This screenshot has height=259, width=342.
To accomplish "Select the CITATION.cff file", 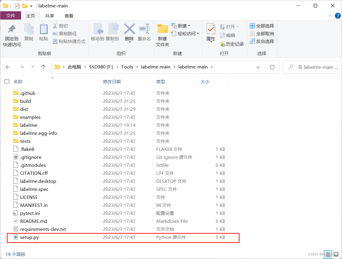I will 34,173.
